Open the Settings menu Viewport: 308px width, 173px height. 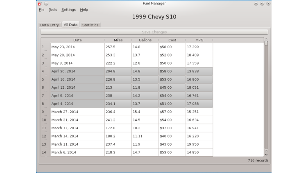(x=68, y=10)
